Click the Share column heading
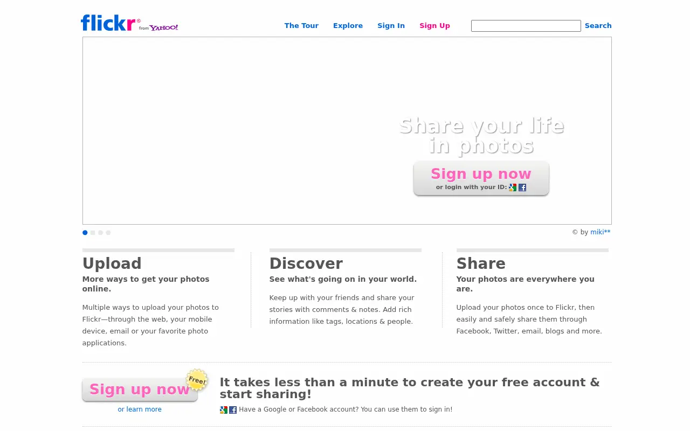 481,263
